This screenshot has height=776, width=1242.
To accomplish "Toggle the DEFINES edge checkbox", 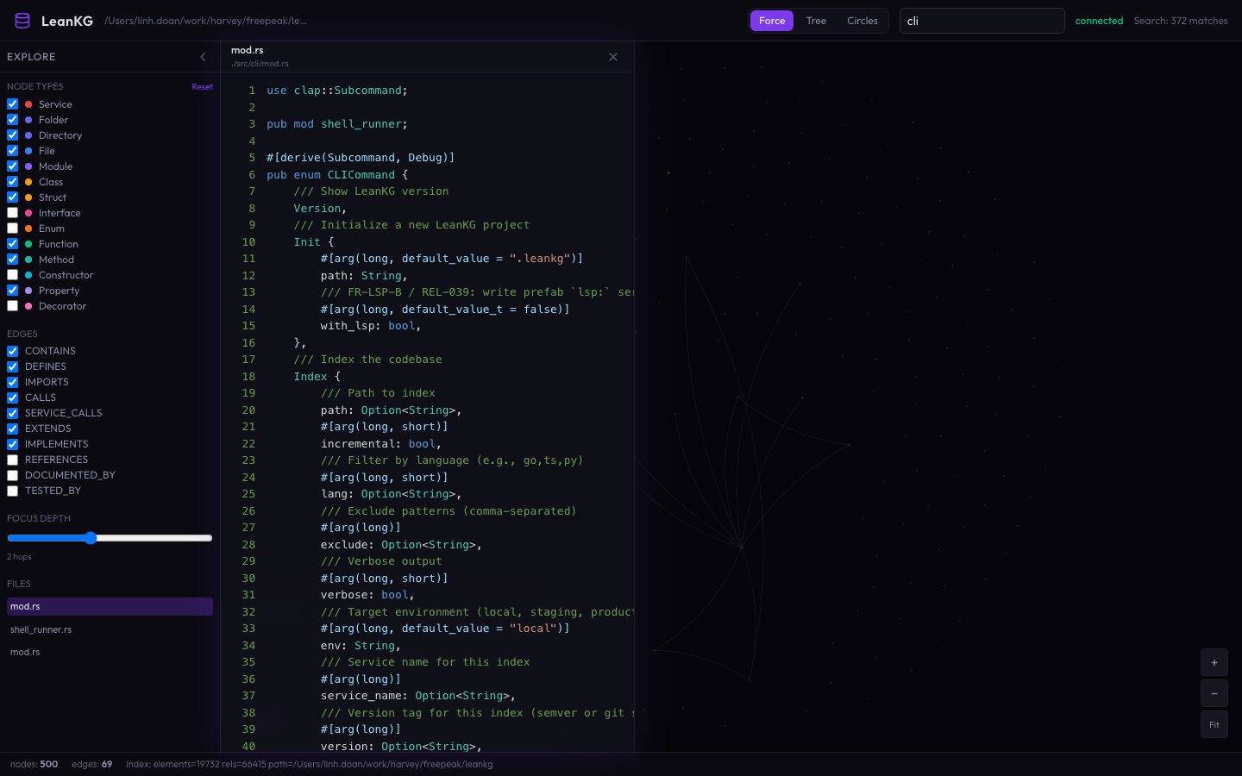I will 12,366.
